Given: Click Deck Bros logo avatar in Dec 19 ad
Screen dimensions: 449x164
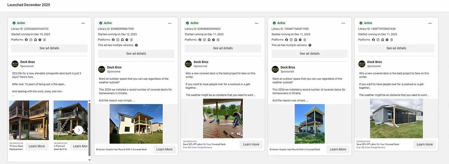Looking at the screenshot, I should pyautogui.click(x=15, y=64).
